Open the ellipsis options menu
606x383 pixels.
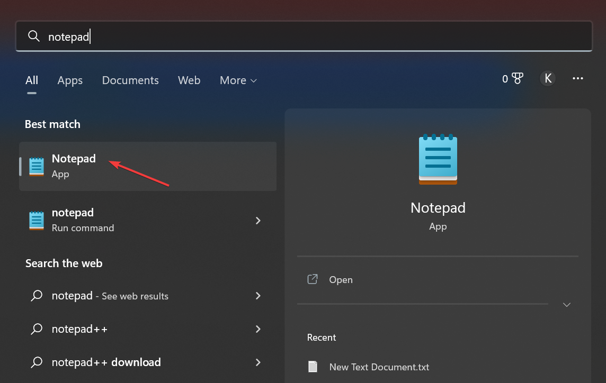(x=578, y=78)
